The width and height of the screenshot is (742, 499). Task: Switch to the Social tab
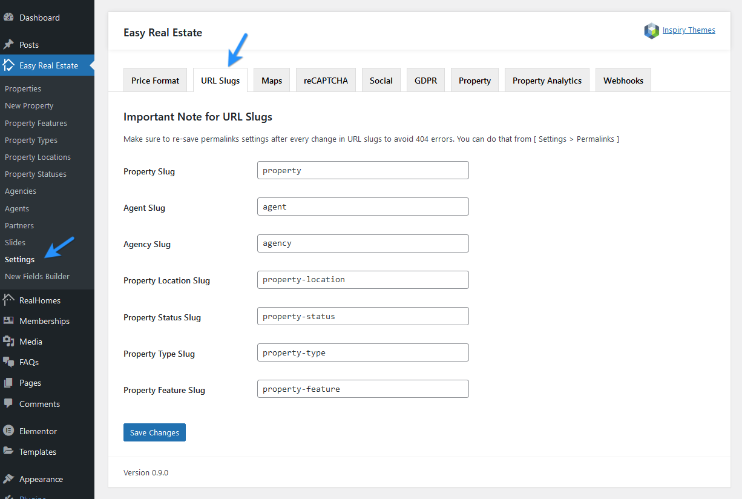pyautogui.click(x=381, y=81)
